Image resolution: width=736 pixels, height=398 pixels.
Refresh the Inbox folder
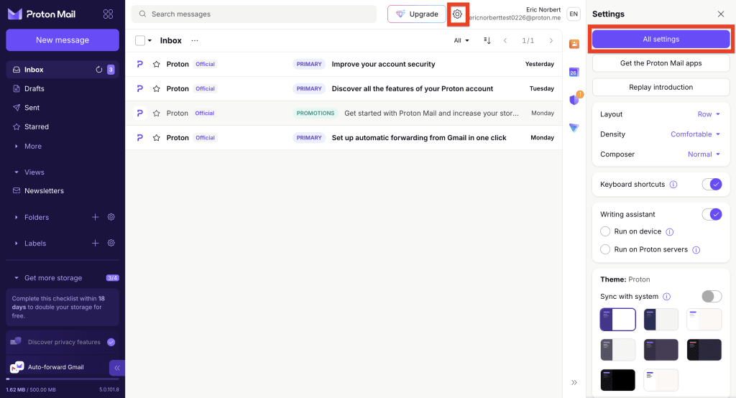point(99,70)
